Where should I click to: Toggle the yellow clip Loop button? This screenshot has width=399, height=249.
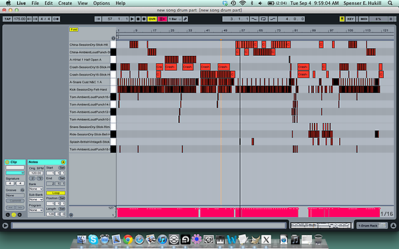click(56, 193)
